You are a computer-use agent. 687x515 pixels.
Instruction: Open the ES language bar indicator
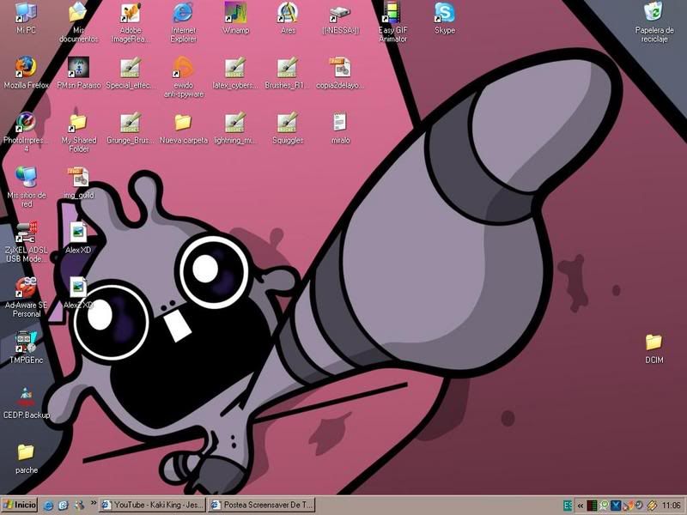coord(568,506)
